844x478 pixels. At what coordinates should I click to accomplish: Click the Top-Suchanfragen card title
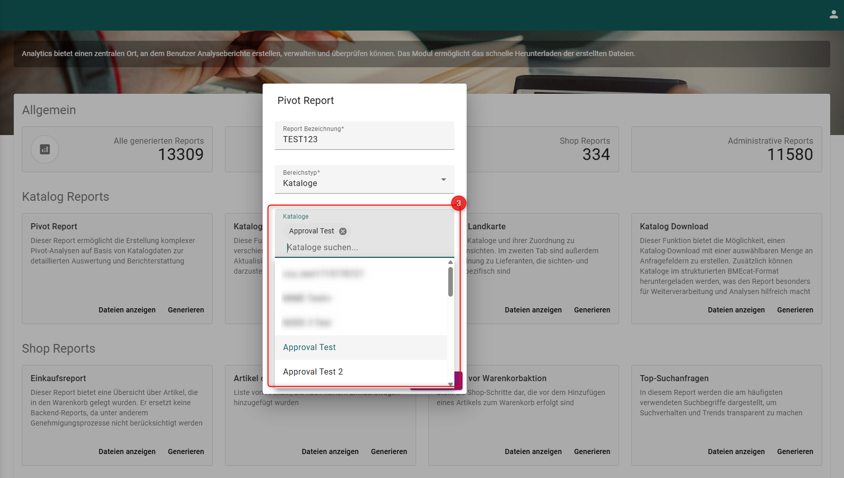pyautogui.click(x=674, y=379)
